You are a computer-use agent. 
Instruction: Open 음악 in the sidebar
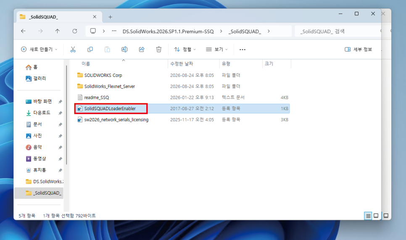click(34, 147)
